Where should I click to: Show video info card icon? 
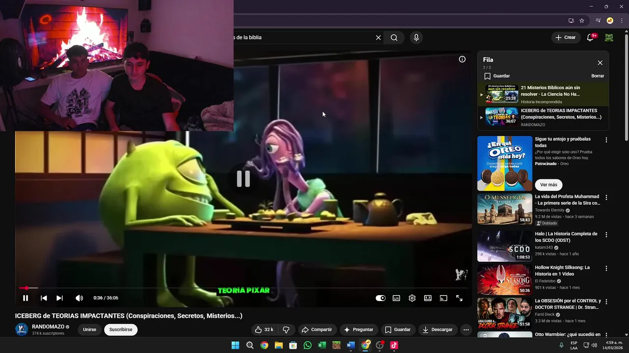point(462,59)
